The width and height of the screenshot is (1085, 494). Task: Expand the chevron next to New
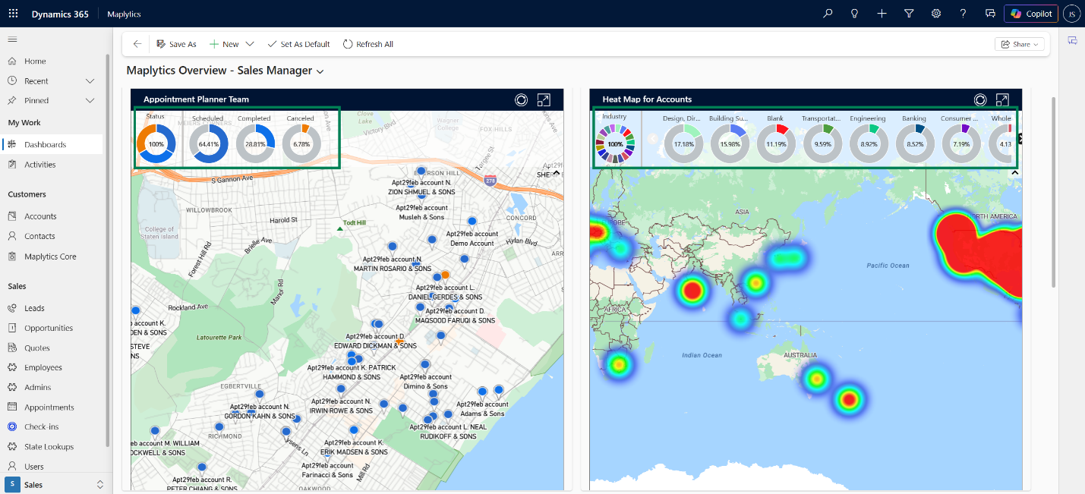250,44
